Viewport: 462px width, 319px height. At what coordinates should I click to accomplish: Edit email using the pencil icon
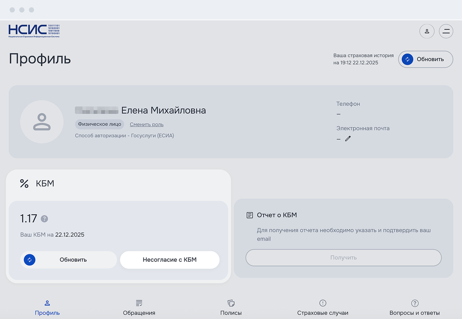click(x=348, y=139)
